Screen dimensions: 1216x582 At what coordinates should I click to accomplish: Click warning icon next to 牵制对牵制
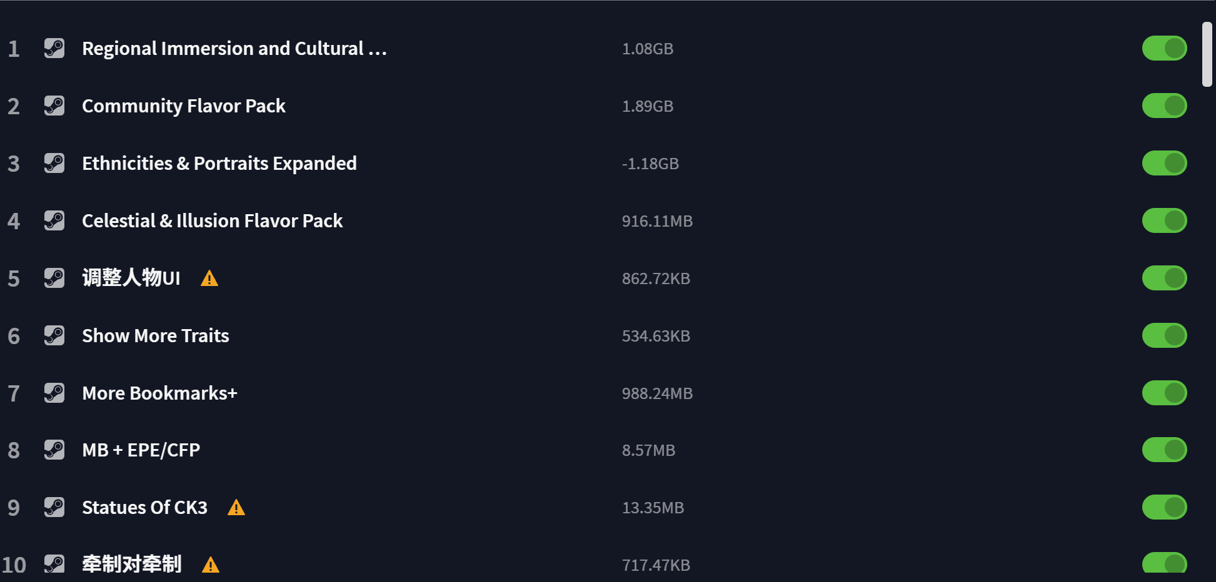point(211,565)
